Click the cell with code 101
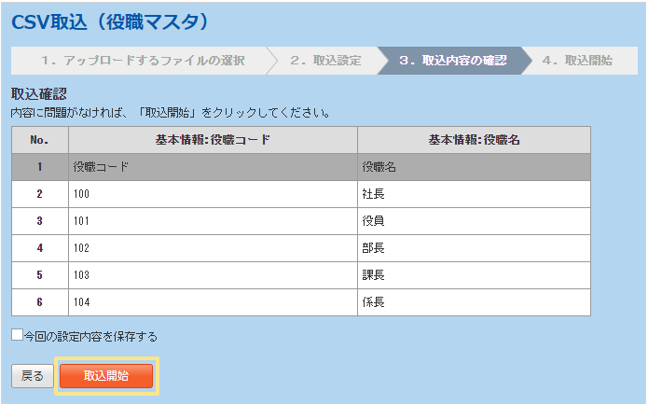This screenshot has width=648, height=405. (x=212, y=221)
